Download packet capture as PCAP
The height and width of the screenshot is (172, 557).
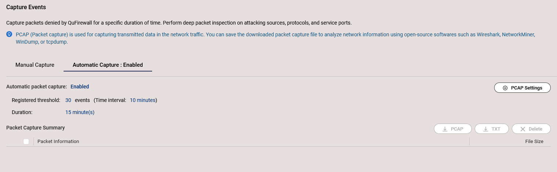coord(453,129)
